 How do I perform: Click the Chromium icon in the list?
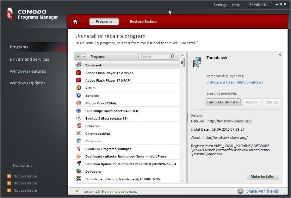(79, 141)
